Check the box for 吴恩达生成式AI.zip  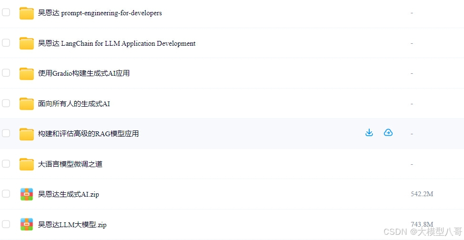[x=6, y=194]
